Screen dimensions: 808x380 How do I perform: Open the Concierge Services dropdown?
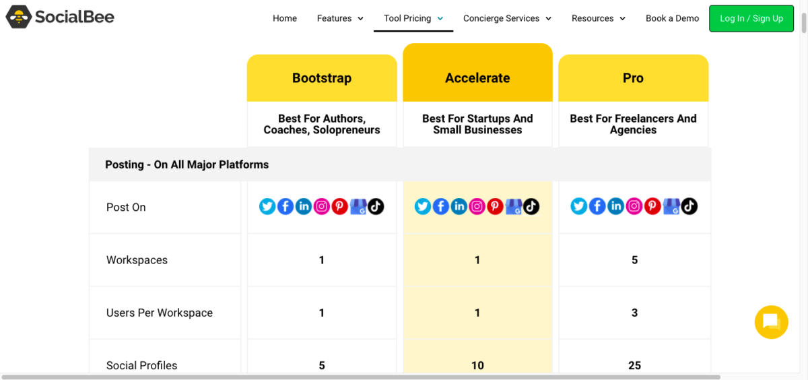point(507,18)
